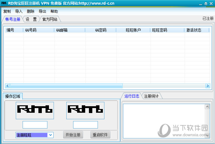This screenshot has width=215, height=144.
Task: Click the right captcha input field
Action: 86,125
